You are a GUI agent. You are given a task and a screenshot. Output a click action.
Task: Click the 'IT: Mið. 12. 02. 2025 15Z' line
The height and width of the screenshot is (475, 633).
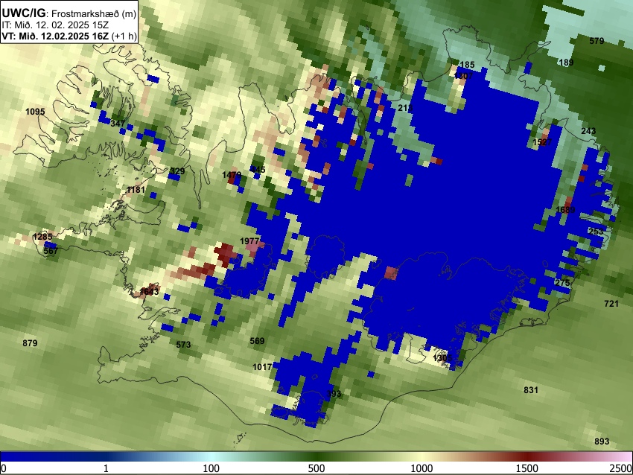(x=55, y=25)
